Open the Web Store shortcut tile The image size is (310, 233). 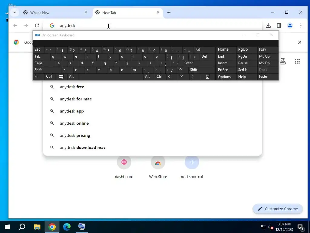[158, 167]
